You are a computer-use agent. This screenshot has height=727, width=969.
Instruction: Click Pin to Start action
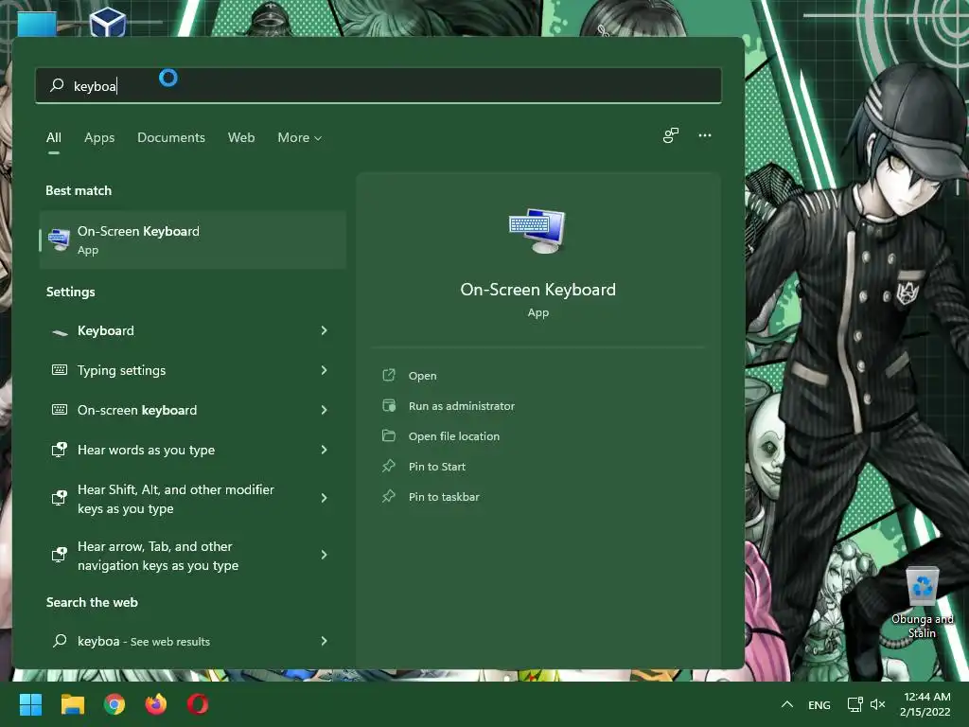pos(436,467)
